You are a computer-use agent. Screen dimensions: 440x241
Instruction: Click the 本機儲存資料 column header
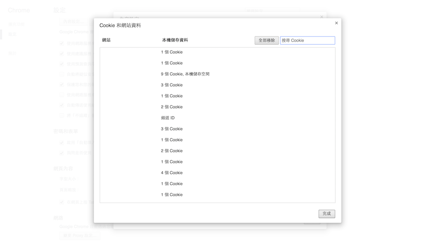pos(175,40)
